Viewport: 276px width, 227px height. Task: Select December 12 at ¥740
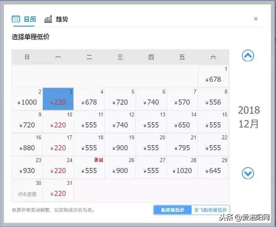coord(120,122)
